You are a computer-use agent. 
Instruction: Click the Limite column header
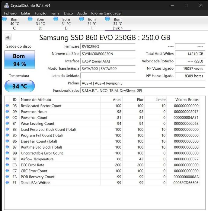click(155, 99)
